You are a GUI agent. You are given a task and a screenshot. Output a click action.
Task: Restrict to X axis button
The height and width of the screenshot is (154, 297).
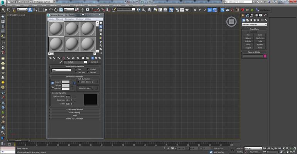[195, 10]
